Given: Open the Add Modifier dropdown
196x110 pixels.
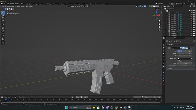Looking at the screenshot, I should (180, 45).
